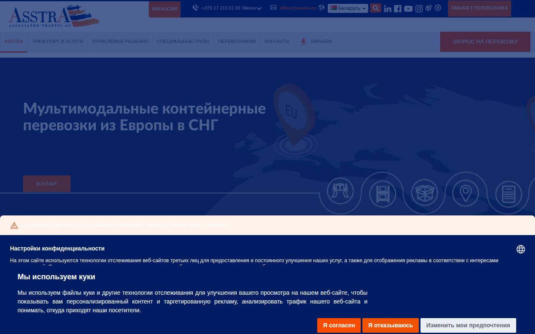Image resolution: width=535 pixels, height=334 pixels.
Task: Select the warehouse shelving rack icon
Action: pyautogui.click(x=382, y=194)
